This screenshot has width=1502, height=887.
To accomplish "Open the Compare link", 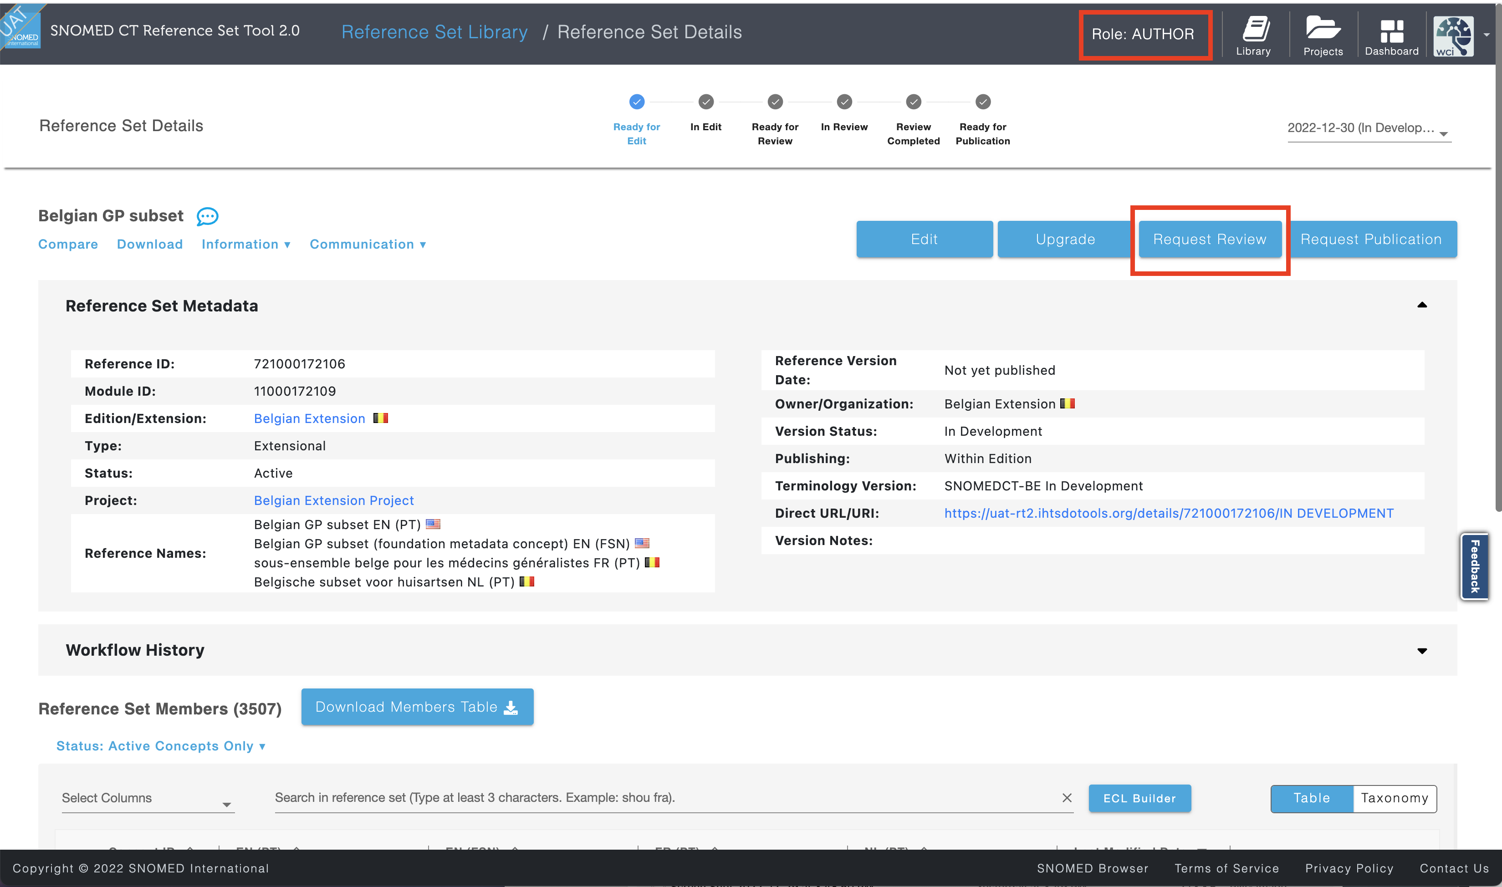I will pyautogui.click(x=68, y=245).
